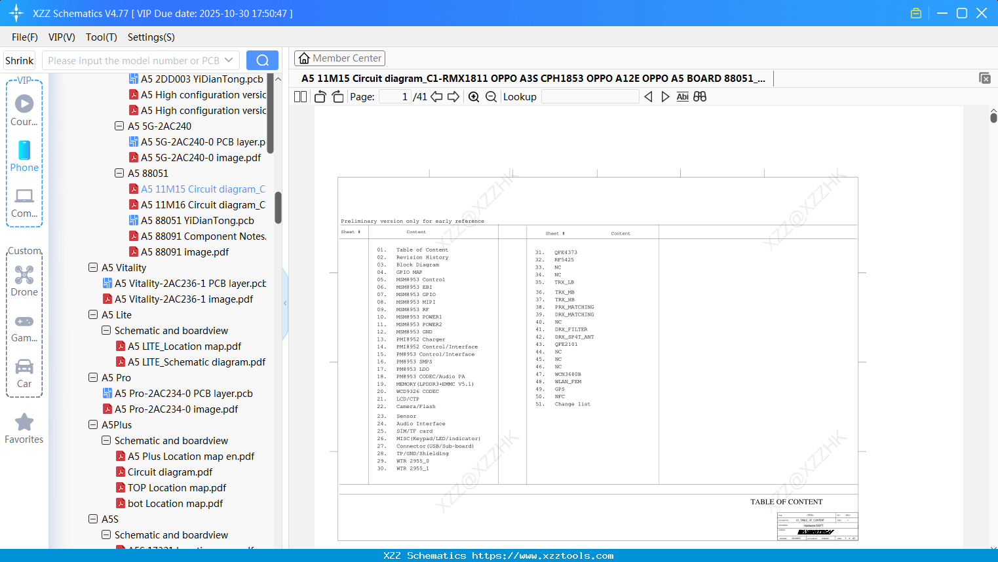
Task: Collapse the A5Plus tree node
Action: [x=93, y=424]
